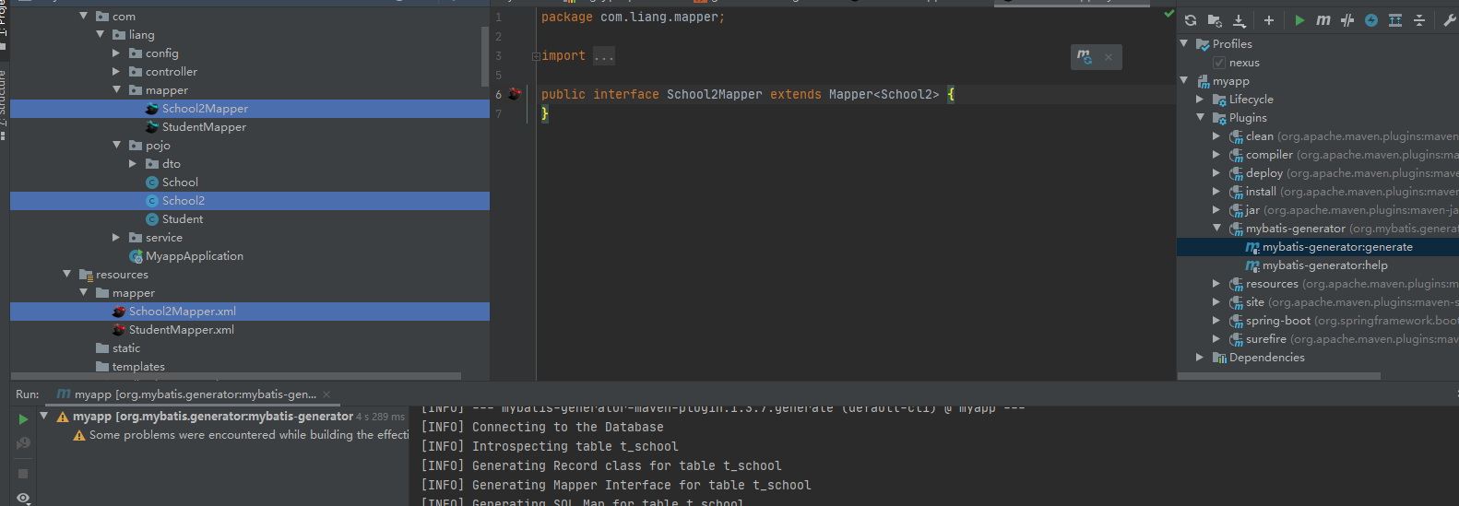The width and height of the screenshot is (1459, 506).
Task: Close the myapp Run tab
Action: (x=326, y=394)
